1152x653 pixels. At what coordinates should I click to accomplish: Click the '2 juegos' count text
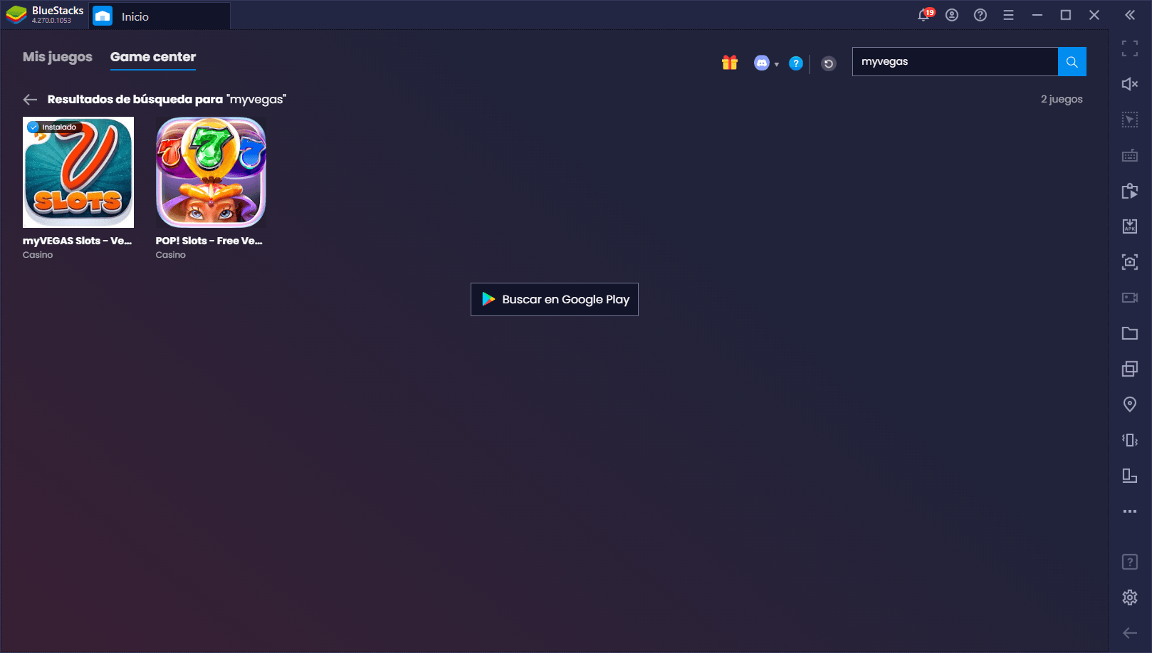pos(1062,100)
